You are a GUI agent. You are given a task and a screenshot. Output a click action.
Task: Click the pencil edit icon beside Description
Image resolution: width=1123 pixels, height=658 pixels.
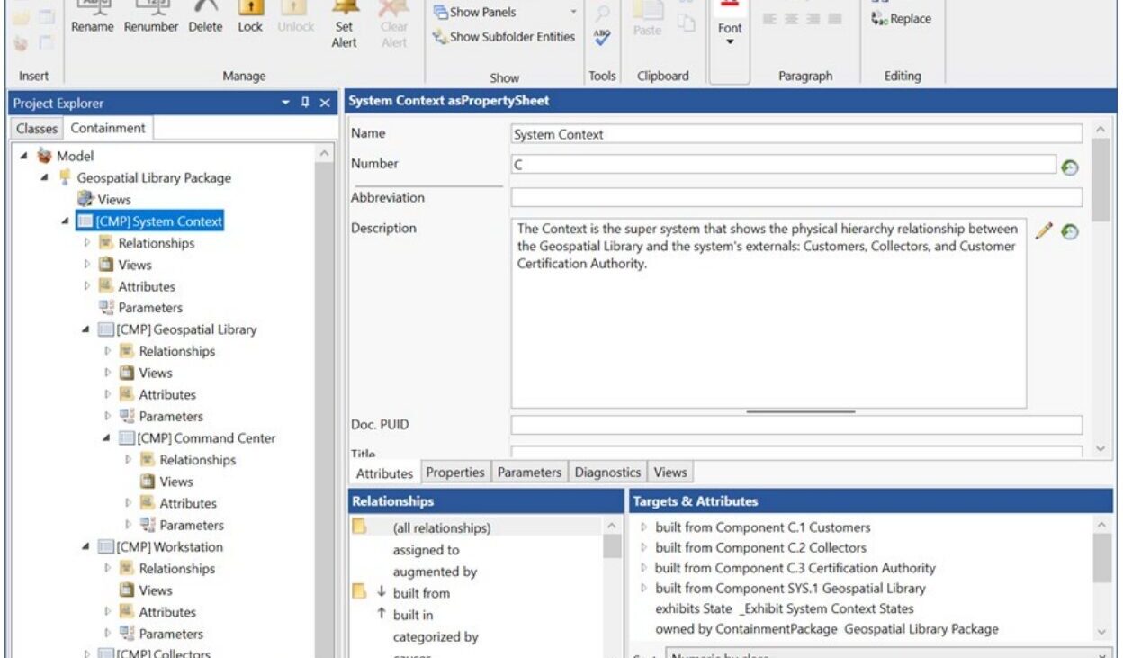[1044, 231]
